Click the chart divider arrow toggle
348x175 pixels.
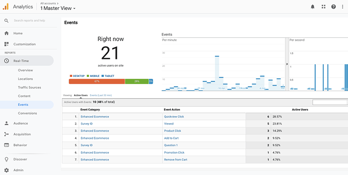(287, 64)
